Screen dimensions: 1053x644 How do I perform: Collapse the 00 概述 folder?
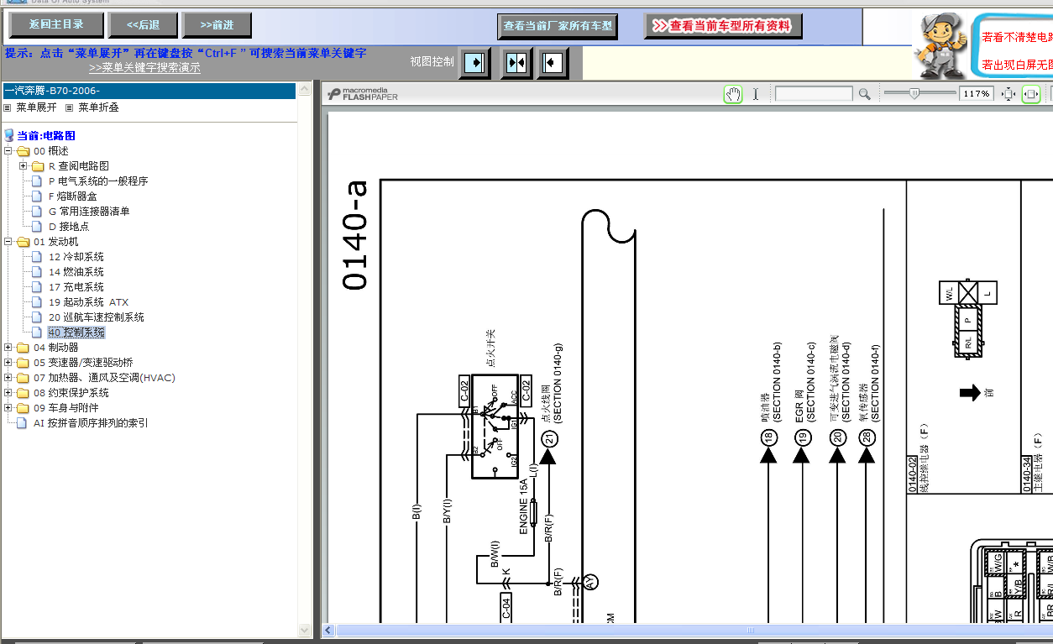tap(8, 151)
